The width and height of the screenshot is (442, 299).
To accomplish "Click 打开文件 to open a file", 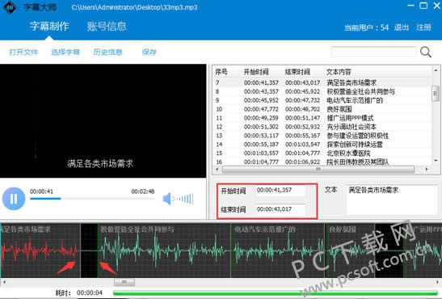I will (23, 53).
